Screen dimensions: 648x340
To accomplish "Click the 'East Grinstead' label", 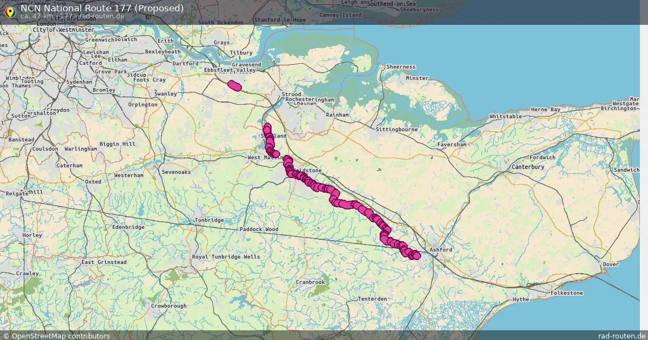I will point(104,262).
